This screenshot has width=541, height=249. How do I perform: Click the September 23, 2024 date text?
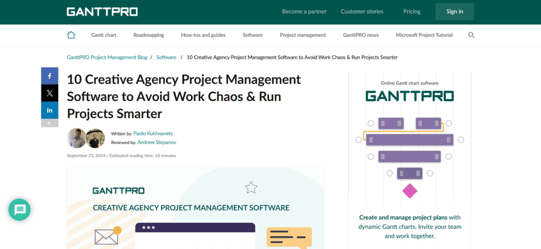click(86, 156)
